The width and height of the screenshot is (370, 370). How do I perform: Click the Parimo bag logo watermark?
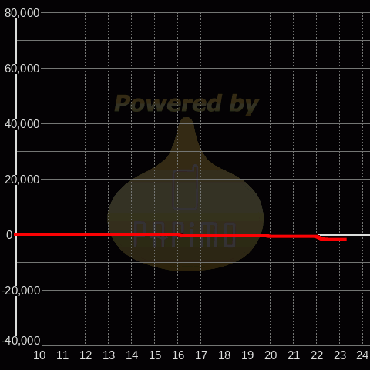click(186, 194)
